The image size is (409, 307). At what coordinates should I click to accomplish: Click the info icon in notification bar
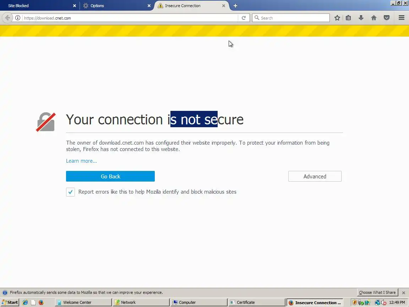[5, 293]
